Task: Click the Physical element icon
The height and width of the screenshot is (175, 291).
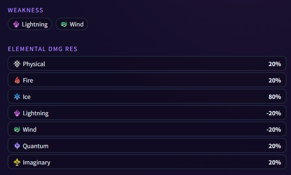Action: click(x=17, y=64)
